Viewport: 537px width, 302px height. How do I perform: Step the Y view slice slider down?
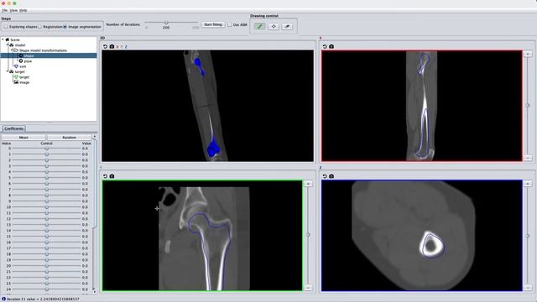[308, 288]
